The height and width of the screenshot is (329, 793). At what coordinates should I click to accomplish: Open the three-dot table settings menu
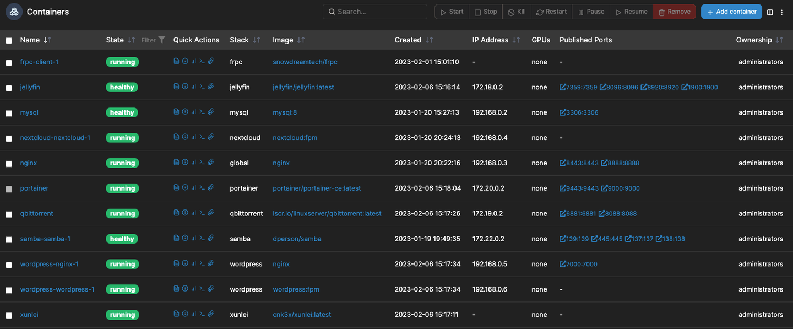coord(781,12)
